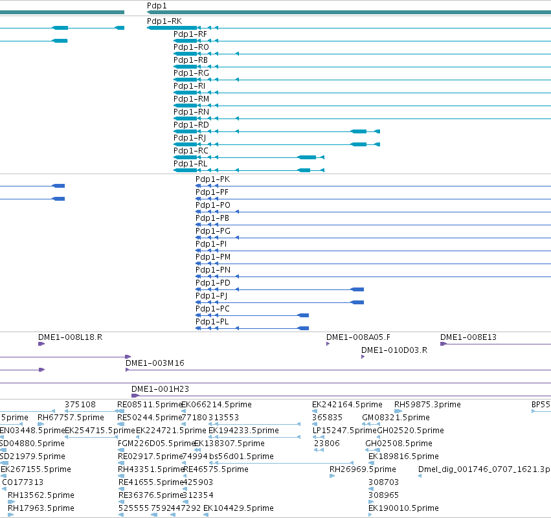Open the RE46575.5prime EST label

216,469
